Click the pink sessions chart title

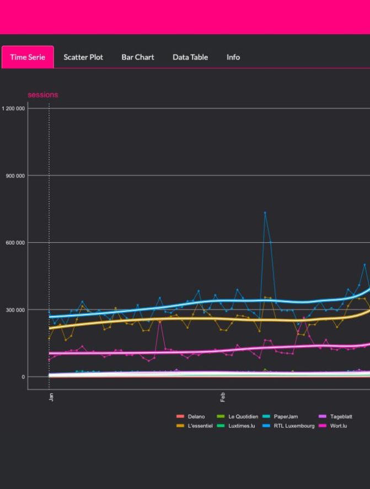42,95
